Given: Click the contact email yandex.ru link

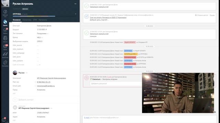Looking at the screenshot, I should pyautogui.click(x=46, y=86).
